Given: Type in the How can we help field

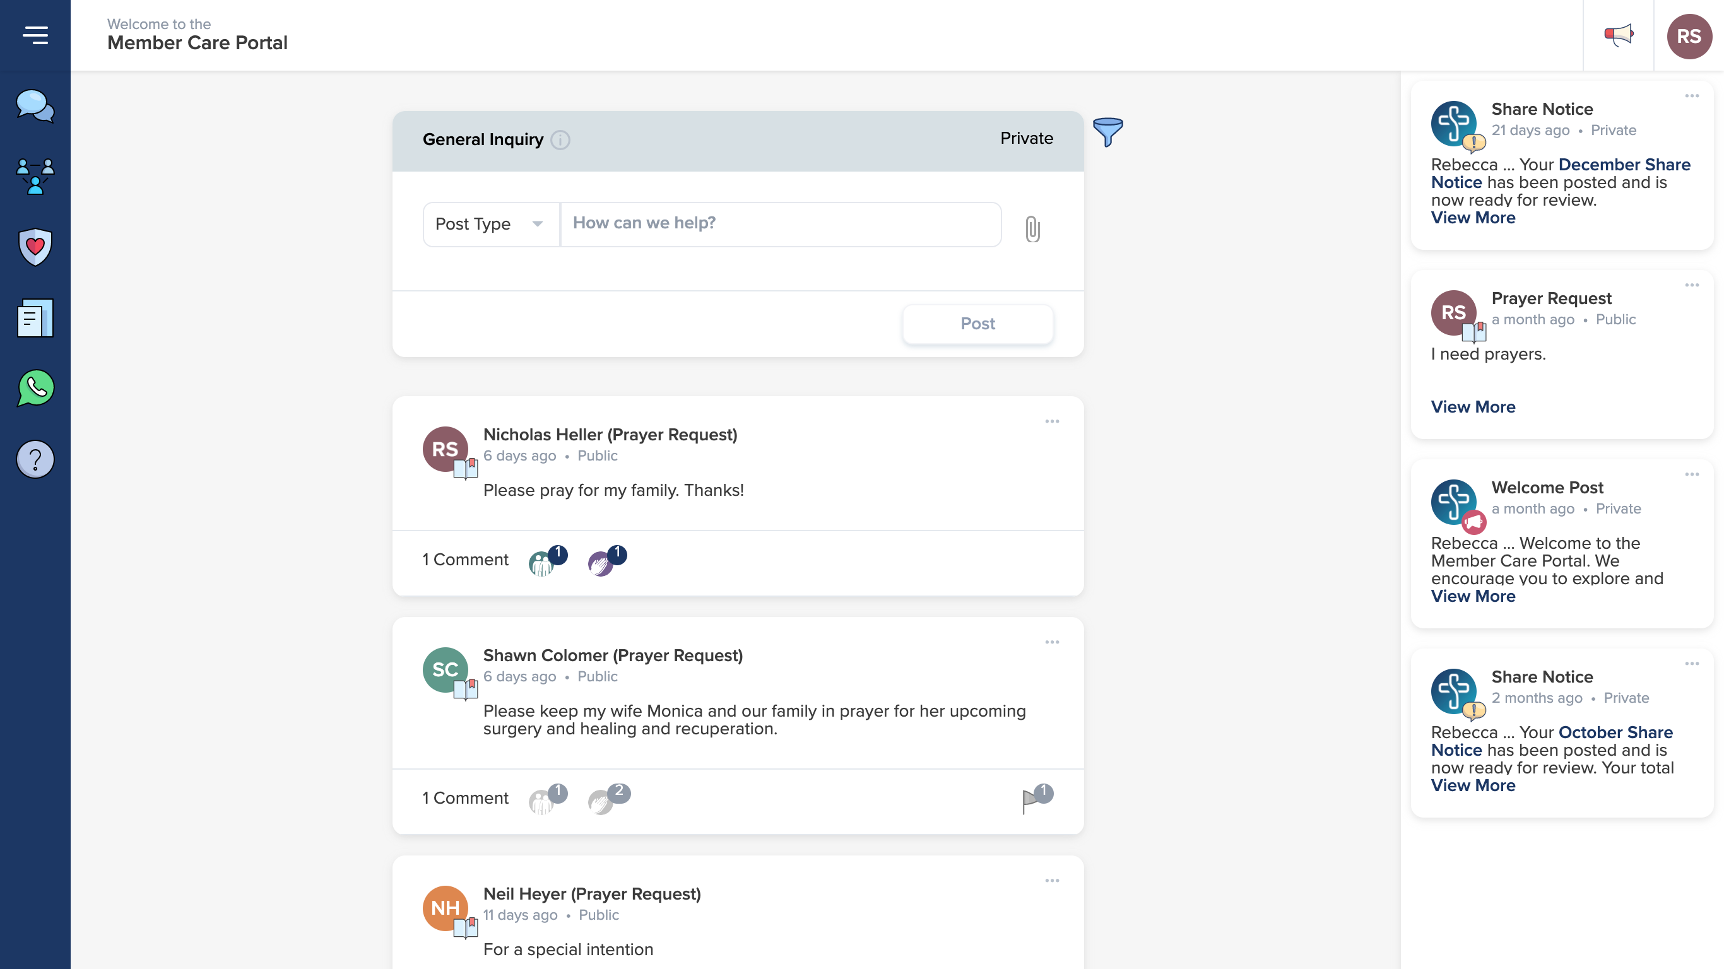Looking at the screenshot, I should coord(781,224).
